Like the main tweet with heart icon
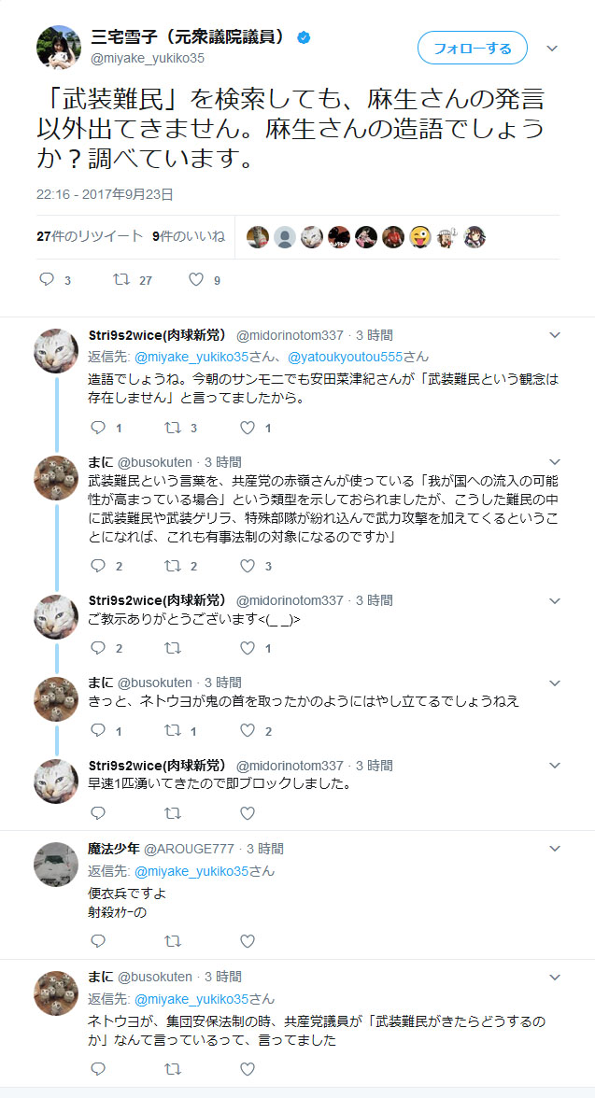The image size is (595, 1098). [x=196, y=279]
